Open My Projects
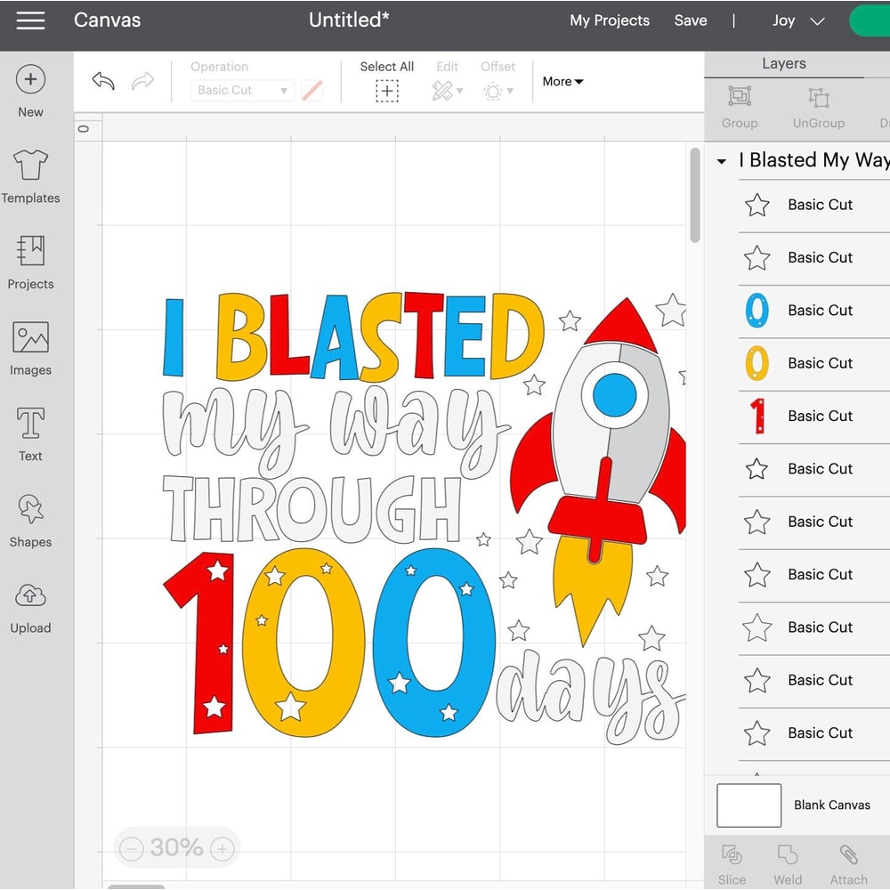 tap(610, 20)
